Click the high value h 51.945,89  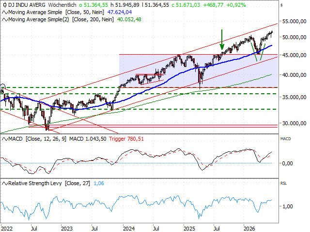[x=125, y=5]
